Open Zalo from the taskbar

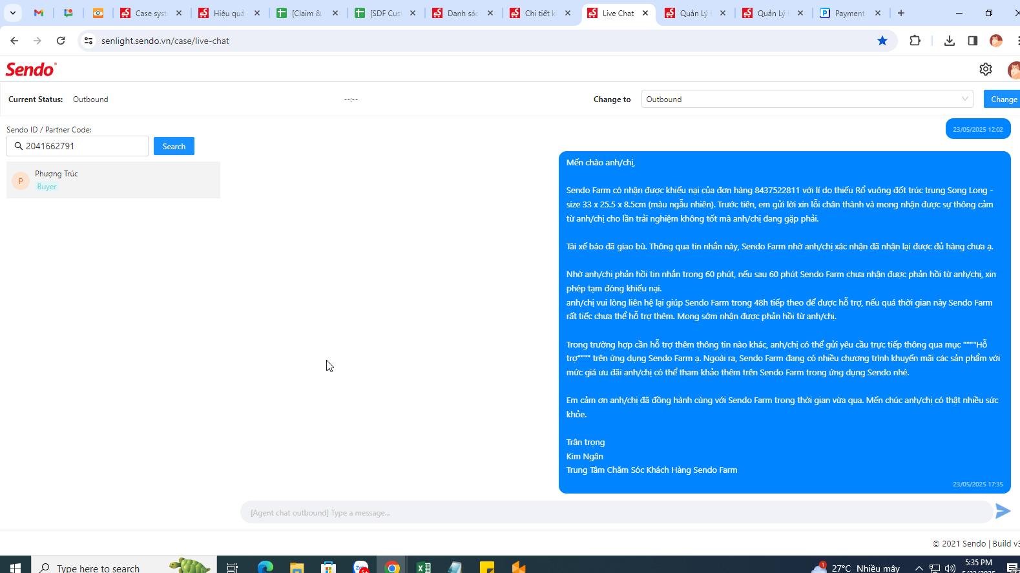pyautogui.click(x=360, y=567)
